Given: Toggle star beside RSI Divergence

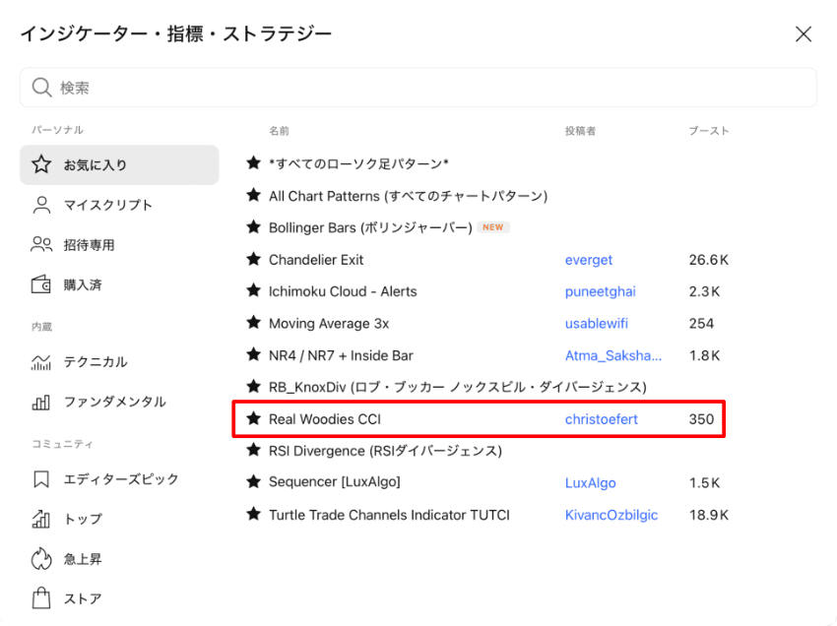Looking at the screenshot, I should tap(253, 450).
